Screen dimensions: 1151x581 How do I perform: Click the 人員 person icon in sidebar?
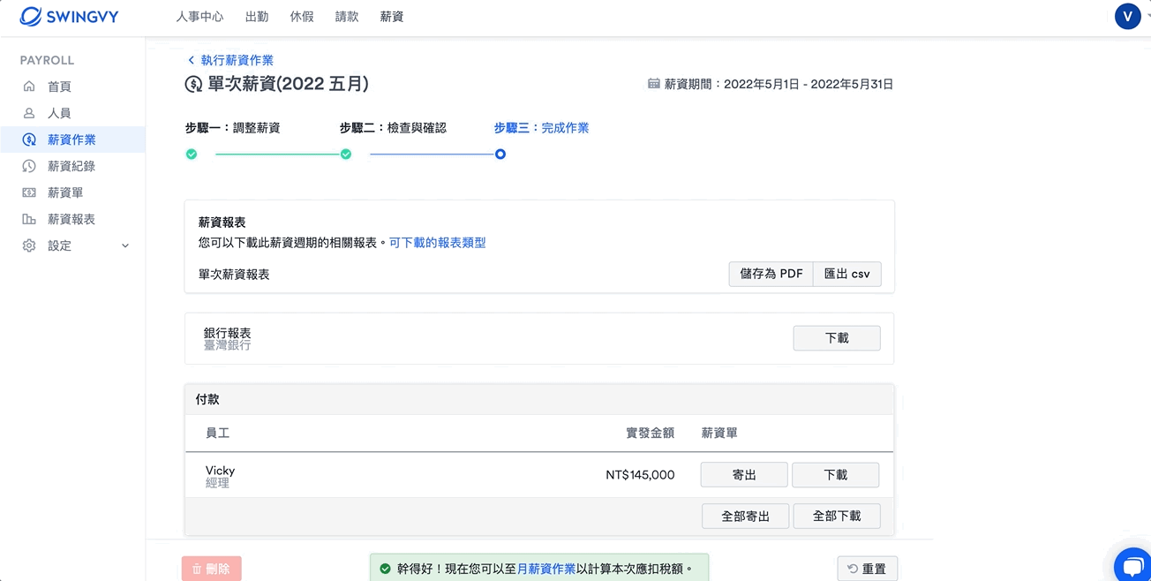(x=29, y=113)
